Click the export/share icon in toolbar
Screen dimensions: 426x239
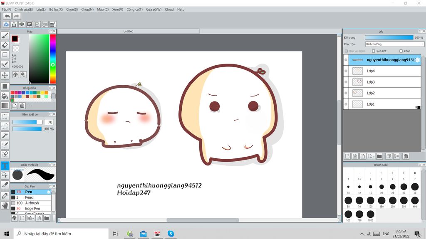14,25
